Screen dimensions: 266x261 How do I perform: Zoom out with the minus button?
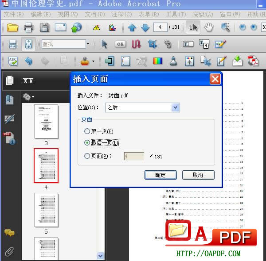(x=243, y=27)
